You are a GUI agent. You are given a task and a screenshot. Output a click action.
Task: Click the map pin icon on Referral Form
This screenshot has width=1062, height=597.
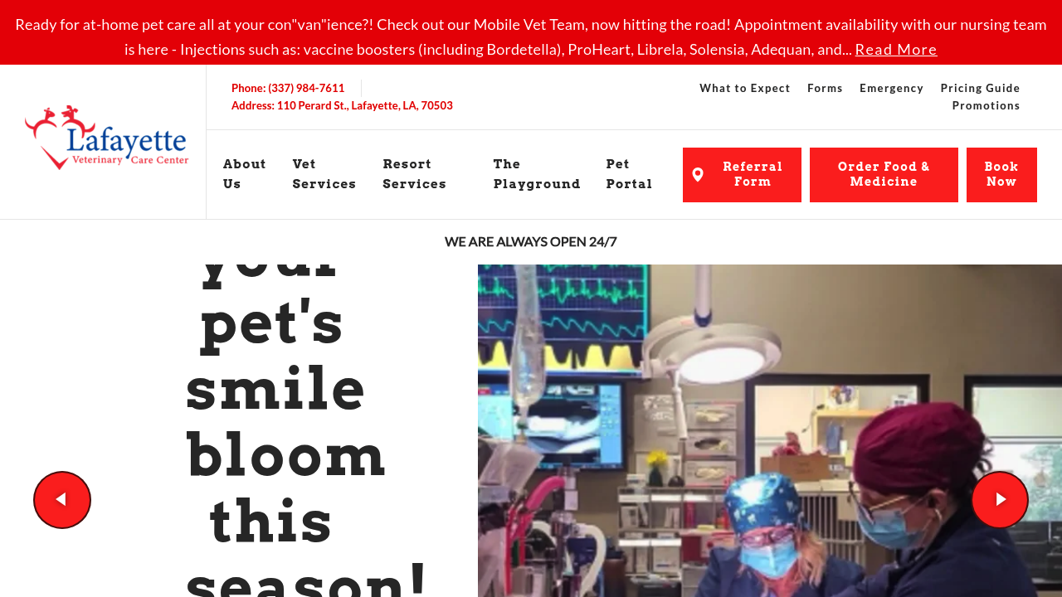click(x=698, y=175)
